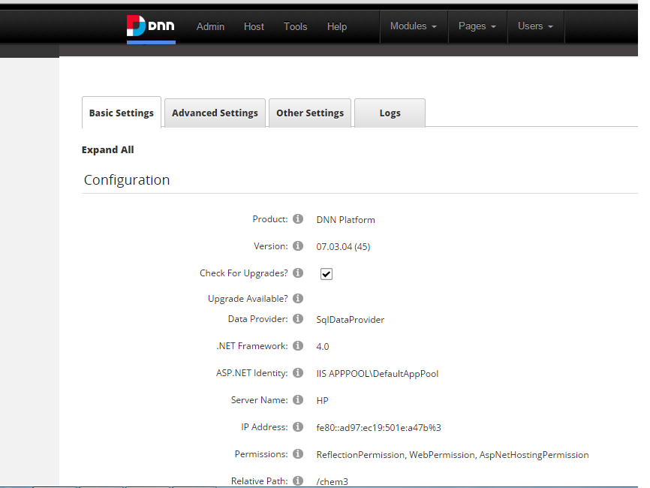Click the IP Address: label
The width and height of the screenshot is (650, 488).
[264, 426]
